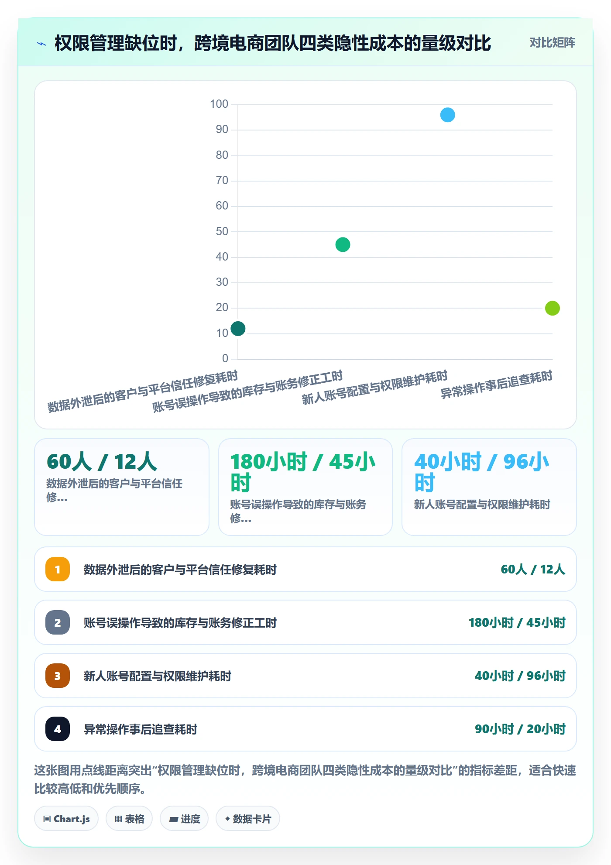Click the 数据卡片 tag
This screenshot has height=865, width=611.
[248, 819]
